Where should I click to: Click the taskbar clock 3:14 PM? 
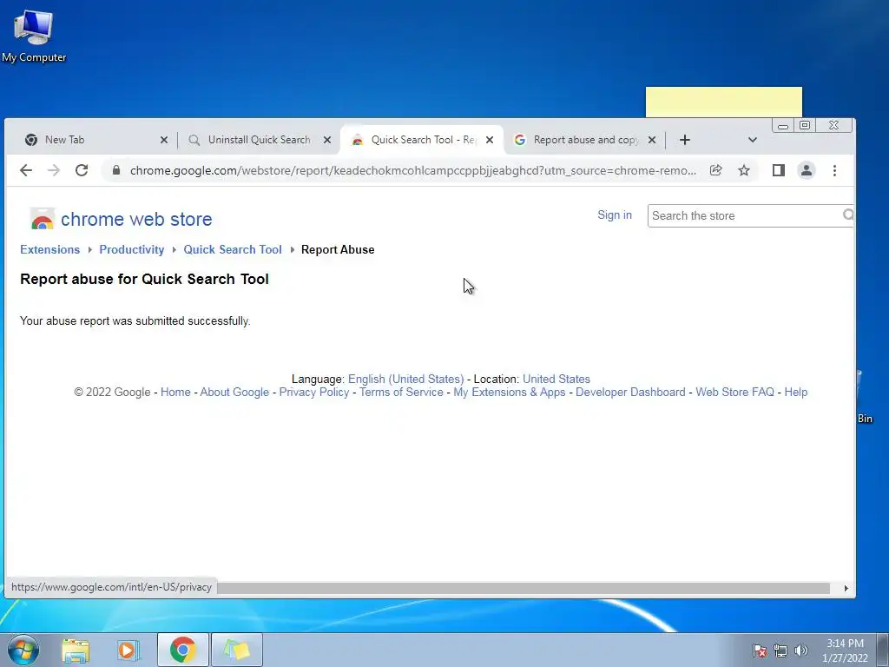(x=845, y=650)
